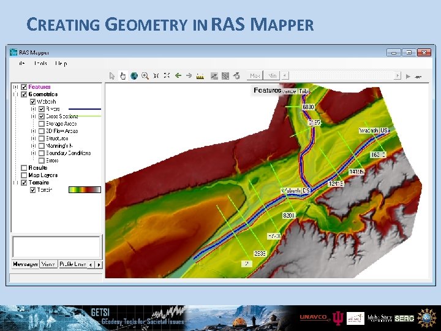Activate the pan hand tool
Screen dimensions: 441x331
(x=123, y=76)
